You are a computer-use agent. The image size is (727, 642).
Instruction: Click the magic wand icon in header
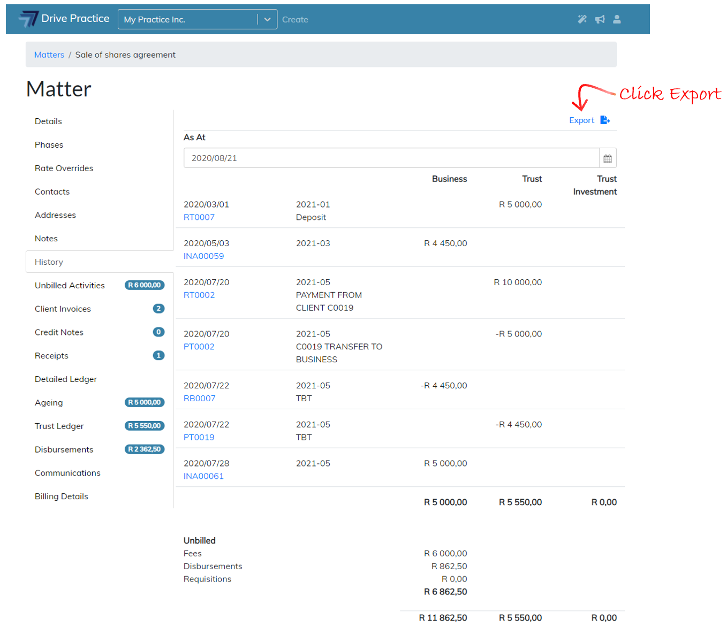[x=582, y=19]
